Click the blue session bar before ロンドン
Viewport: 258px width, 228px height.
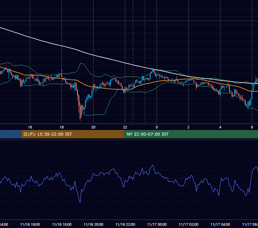coord(11,134)
